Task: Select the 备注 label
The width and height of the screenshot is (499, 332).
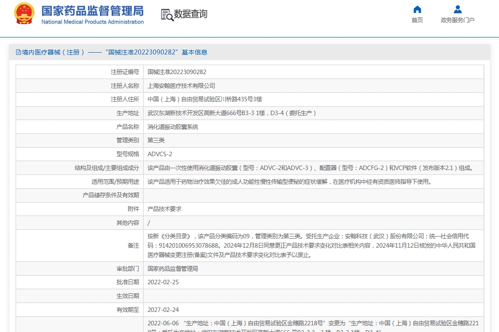Action: click(133, 246)
